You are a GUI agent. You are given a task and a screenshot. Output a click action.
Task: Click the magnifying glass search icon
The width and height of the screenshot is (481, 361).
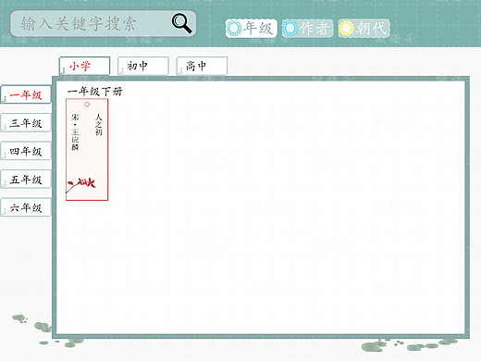[182, 23]
